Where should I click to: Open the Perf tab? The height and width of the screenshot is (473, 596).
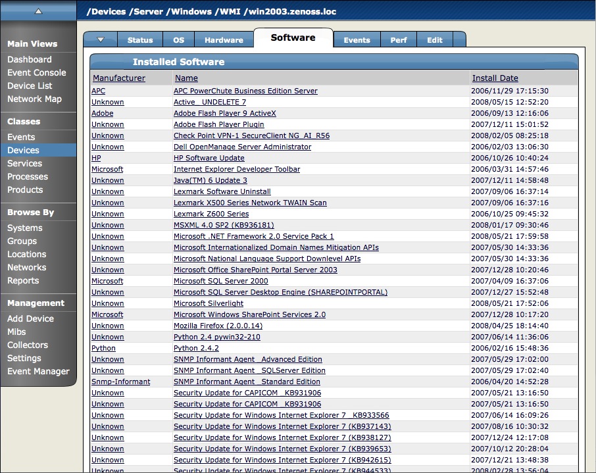tap(399, 40)
